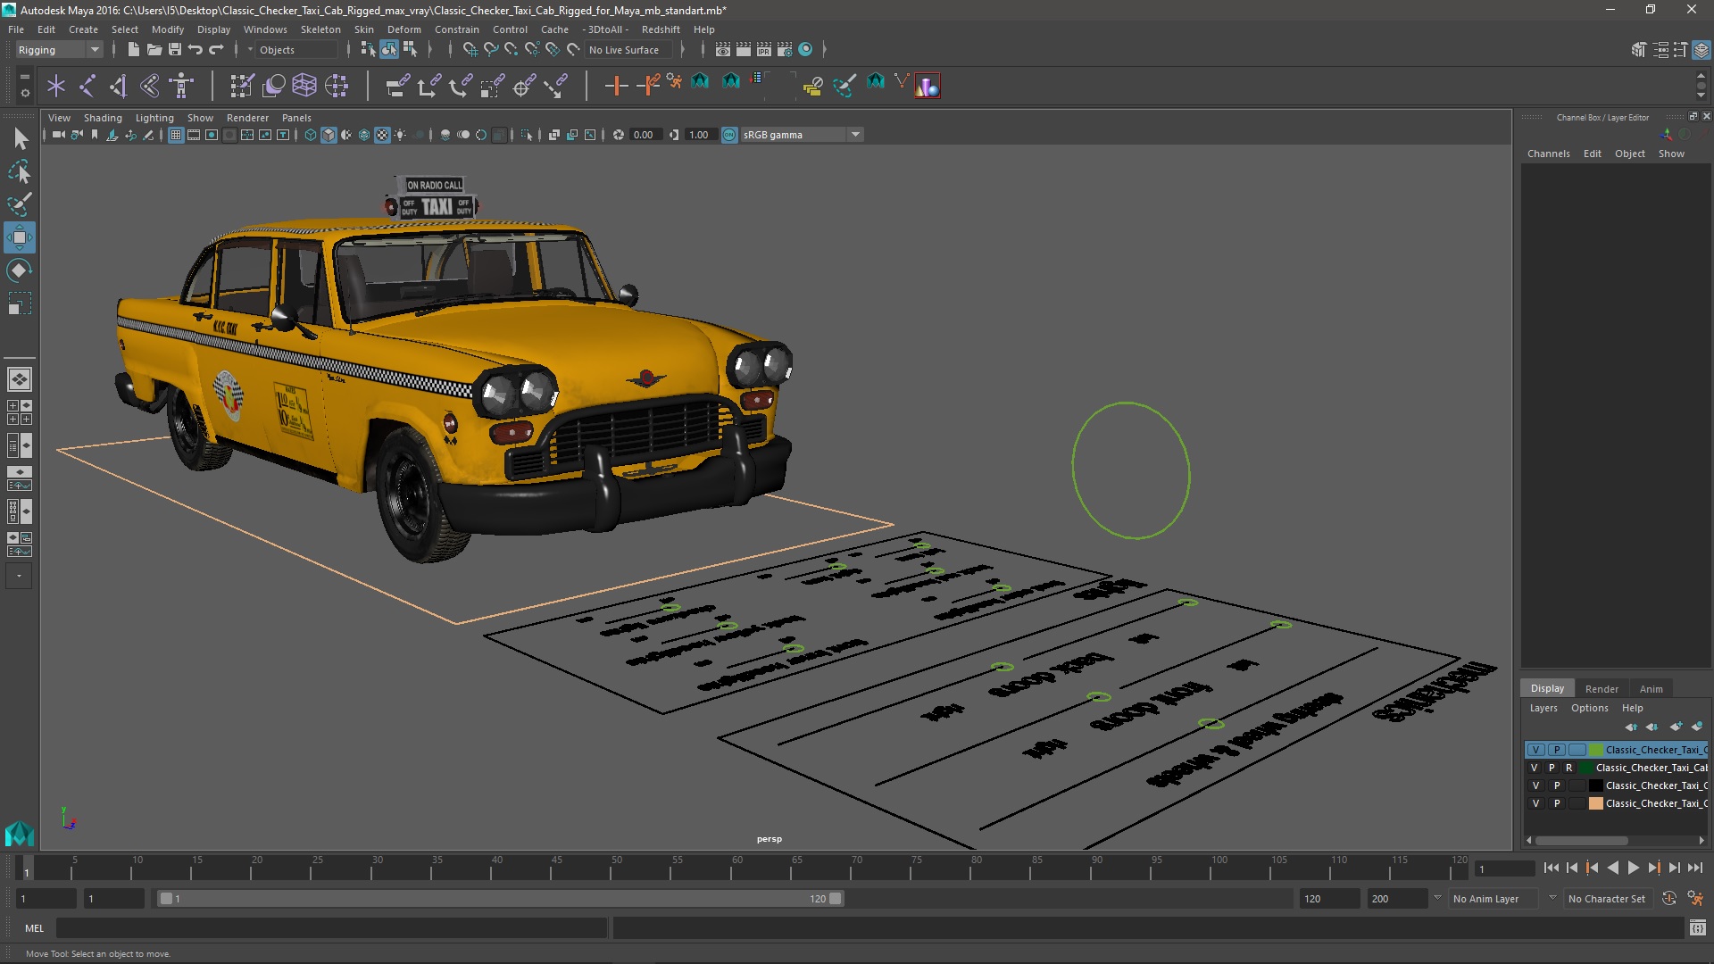This screenshot has height=964, width=1714.
Task: Select by component type icon
Action: coord(410,50)
